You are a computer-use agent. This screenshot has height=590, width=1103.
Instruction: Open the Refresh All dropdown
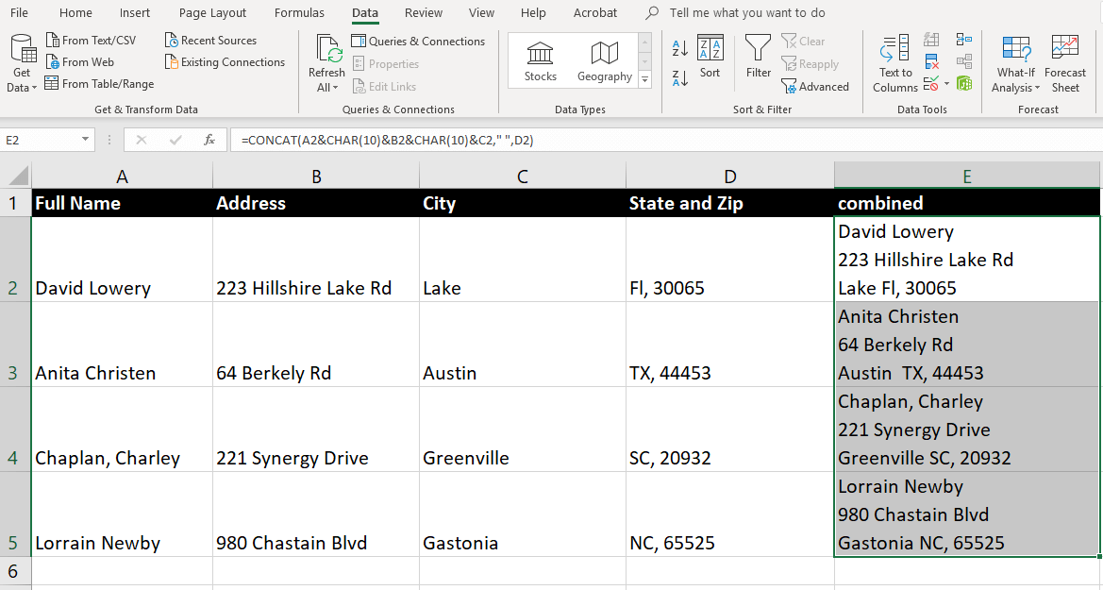tap(326, 88)
